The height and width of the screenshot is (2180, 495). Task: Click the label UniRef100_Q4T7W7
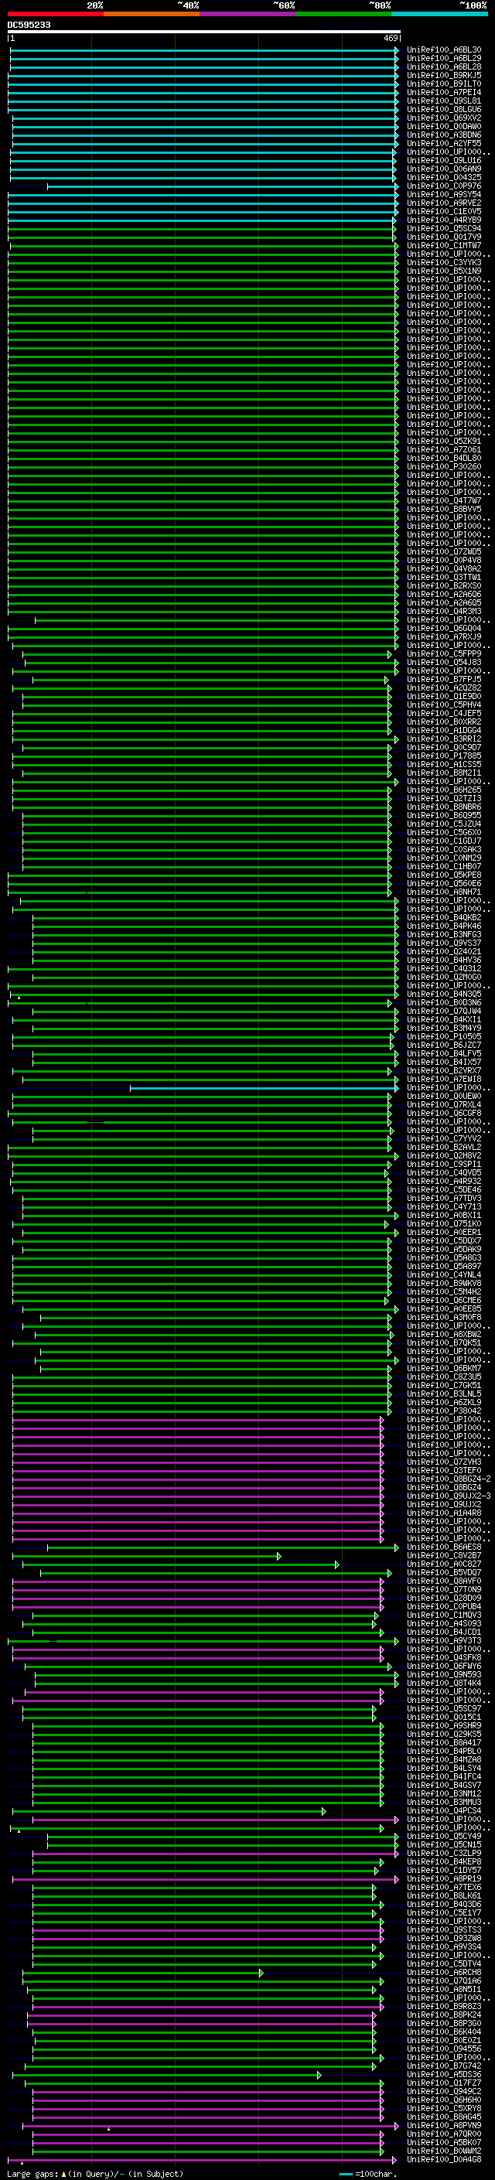(444, 501)
